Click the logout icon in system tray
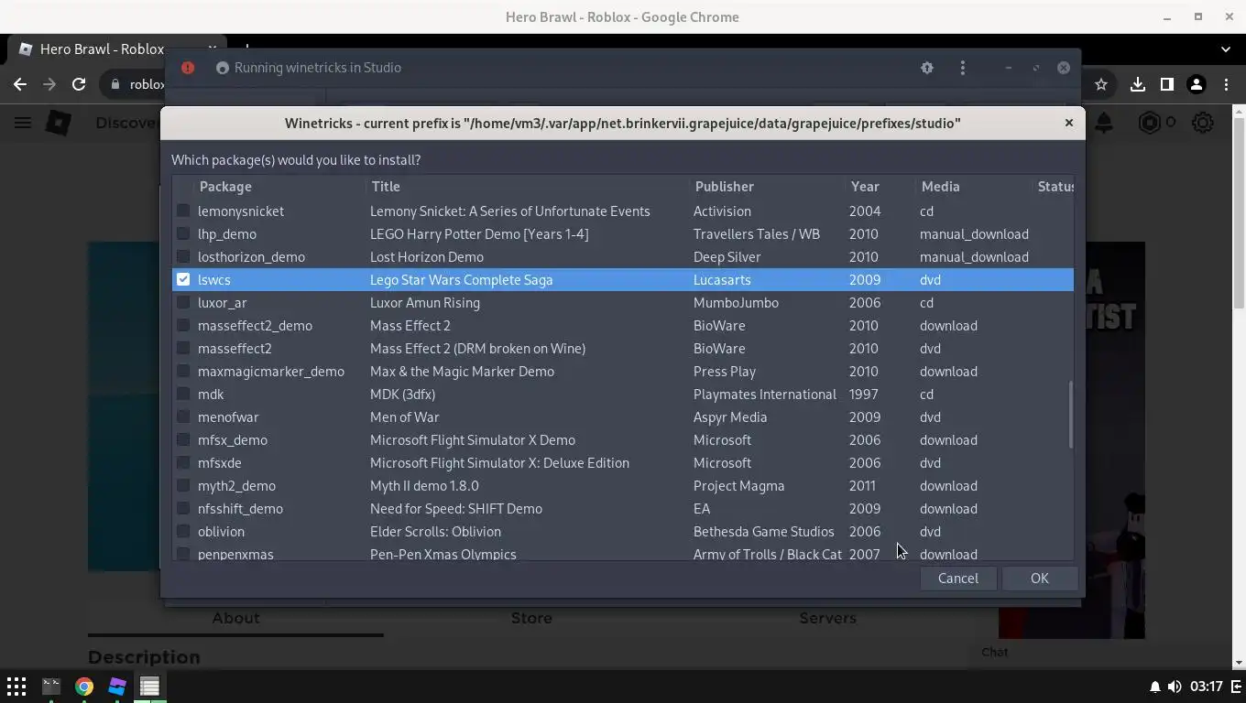1246x703 pixels. tap(1236, 687)
